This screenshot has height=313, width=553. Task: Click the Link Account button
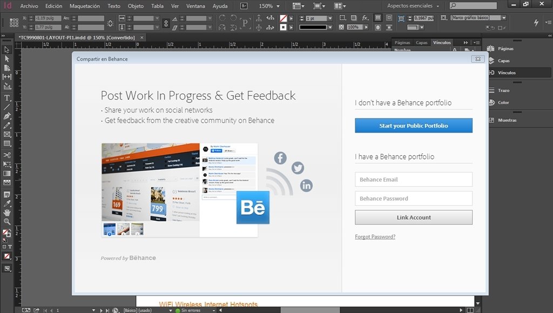[x=414, y=217]
